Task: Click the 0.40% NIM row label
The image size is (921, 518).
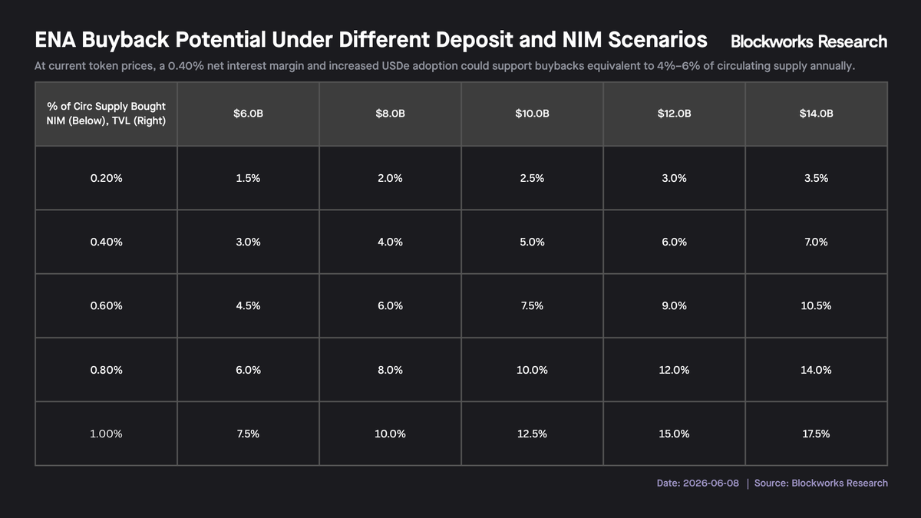Action: pyautogui.click(x=106, y=242)
